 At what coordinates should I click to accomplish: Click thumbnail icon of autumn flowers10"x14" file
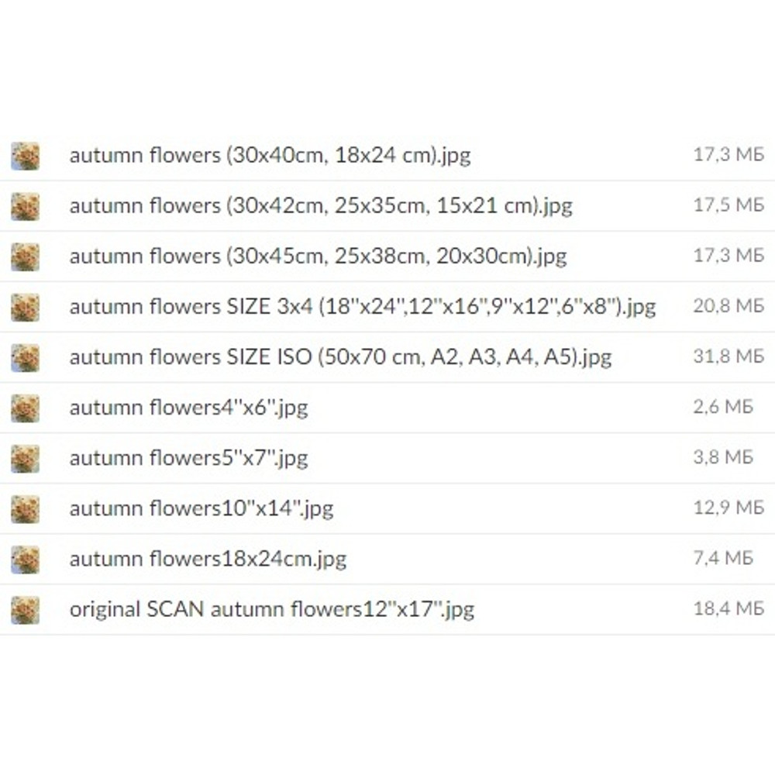coord(26,508)
